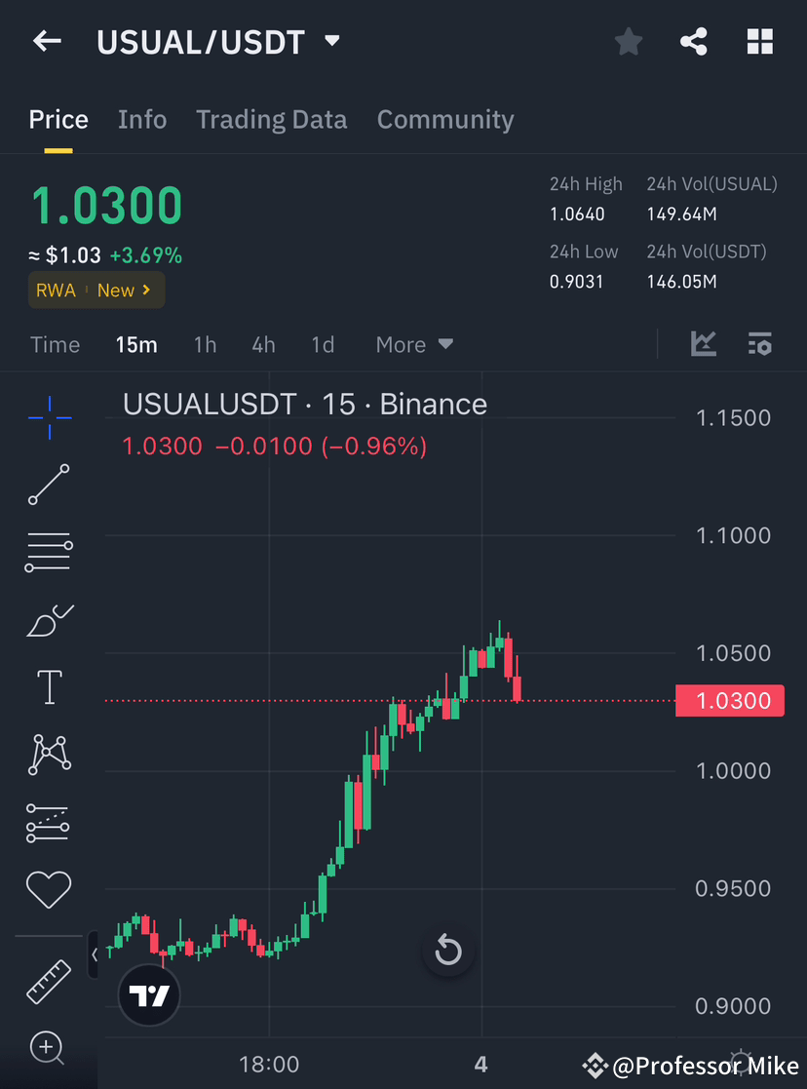Select the horizontal lines drawing tool

(48, 552)
